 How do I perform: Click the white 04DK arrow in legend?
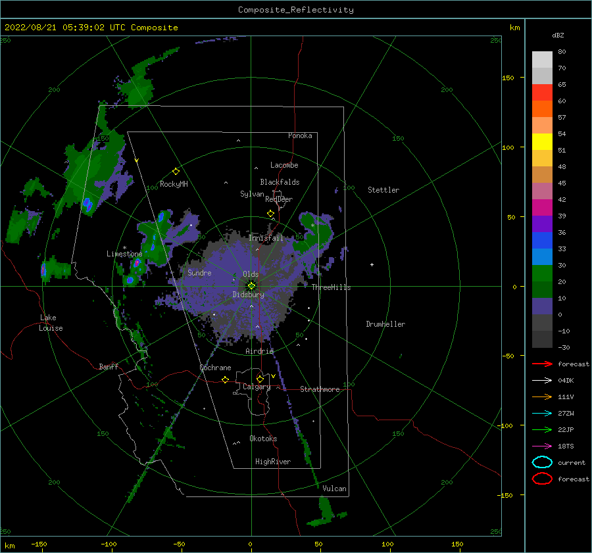[x=542, y=380]
